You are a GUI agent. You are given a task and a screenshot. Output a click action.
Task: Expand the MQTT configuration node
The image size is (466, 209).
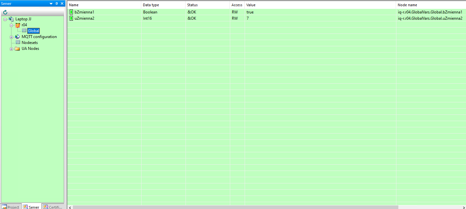click(11, 37)
